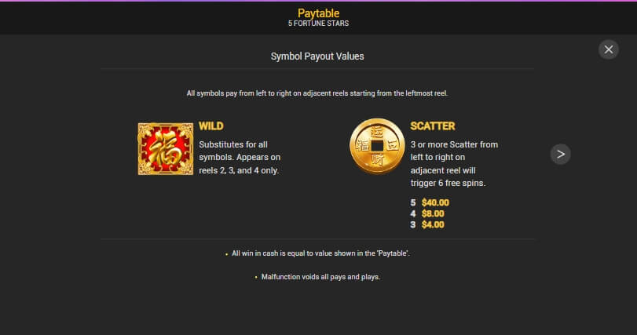Select the WILD heading label
Viewport: 637px width, 335px height.
coord(211,126)
